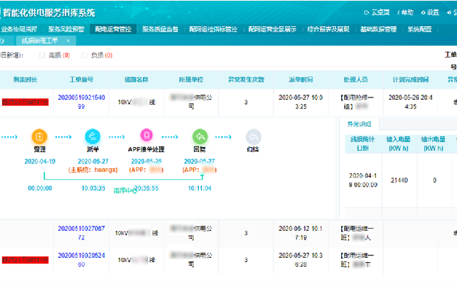Viewport: 457px width, 284px height.
Task: Open work order link ending in 708772
Action: (82, 233)
